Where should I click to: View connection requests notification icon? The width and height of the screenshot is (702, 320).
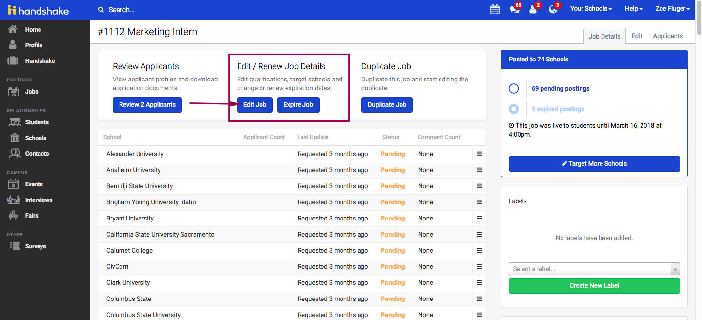[x=533, y=9]
